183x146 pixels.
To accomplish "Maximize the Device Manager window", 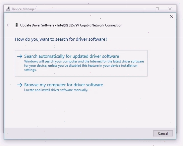I will [x=157, y=9].
